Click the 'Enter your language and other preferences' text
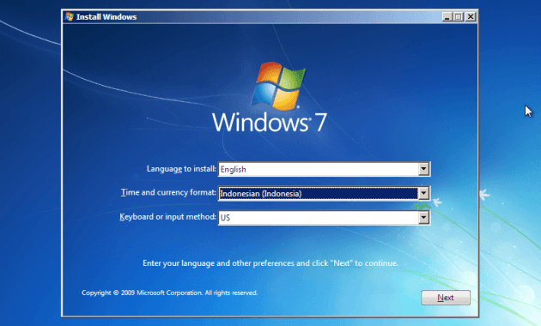The width and height of the screenshot is (541, 326). coord(270,263)
